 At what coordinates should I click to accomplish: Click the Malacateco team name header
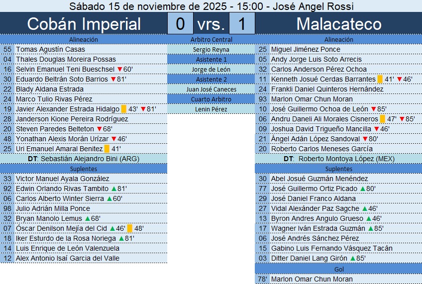pyautogui.click(x=338, y=24)
